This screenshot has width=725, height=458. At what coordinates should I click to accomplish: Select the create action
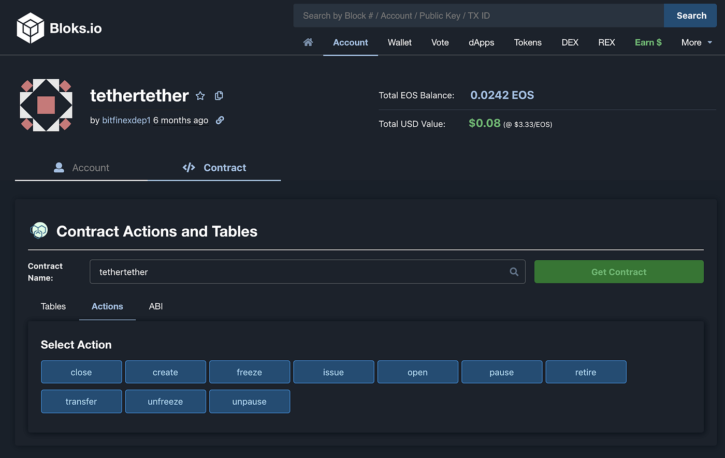pyautogui.click(x=166, y=372)
